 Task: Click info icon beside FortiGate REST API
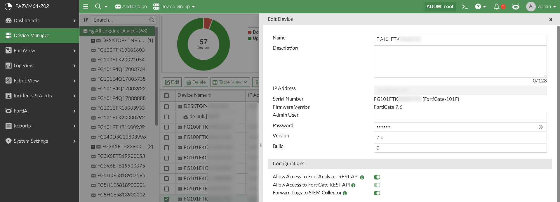coord(353,185)
